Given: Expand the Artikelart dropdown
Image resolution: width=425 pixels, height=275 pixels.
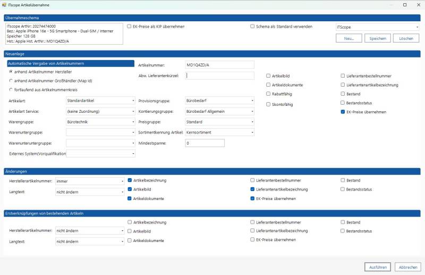Looking at the screenshot, I should 100,101.
